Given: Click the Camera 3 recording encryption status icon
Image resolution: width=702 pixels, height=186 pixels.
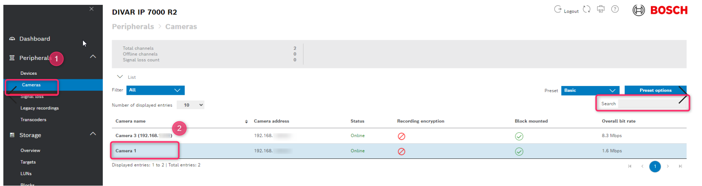Looking at the screenshot, I should (402, 136).
